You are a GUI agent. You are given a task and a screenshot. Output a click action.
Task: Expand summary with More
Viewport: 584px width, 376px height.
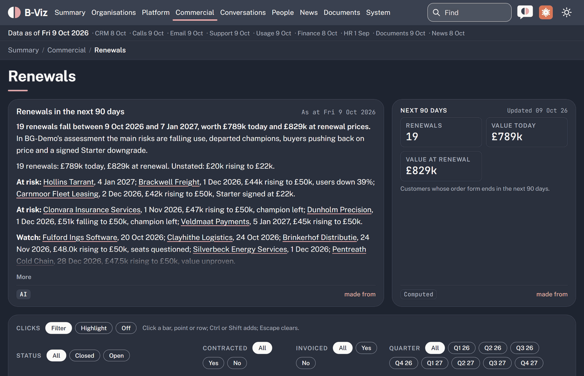point(24,277)
